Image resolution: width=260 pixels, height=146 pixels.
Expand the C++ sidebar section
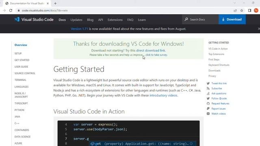click(x=17, y=123)
